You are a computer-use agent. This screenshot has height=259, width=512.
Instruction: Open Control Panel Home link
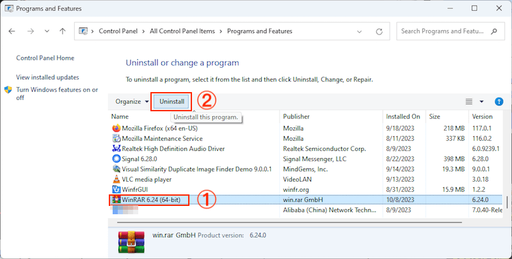click(x=45, y=58)
